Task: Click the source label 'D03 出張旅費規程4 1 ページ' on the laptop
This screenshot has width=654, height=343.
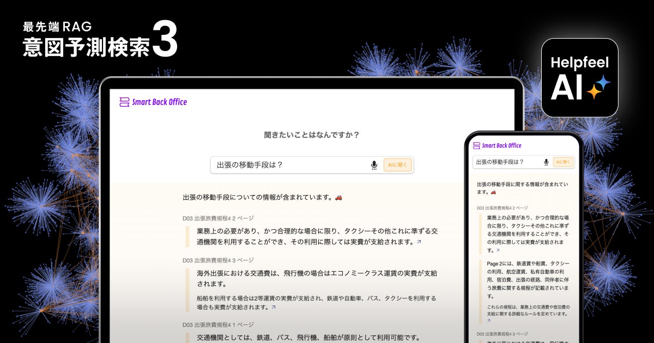Action: (218, 324)
